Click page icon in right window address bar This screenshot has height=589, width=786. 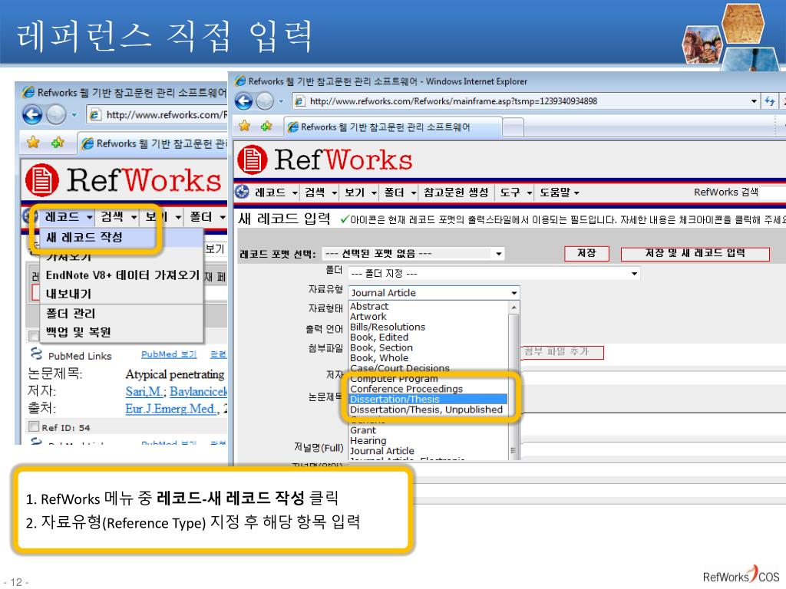tap(299, 101)
